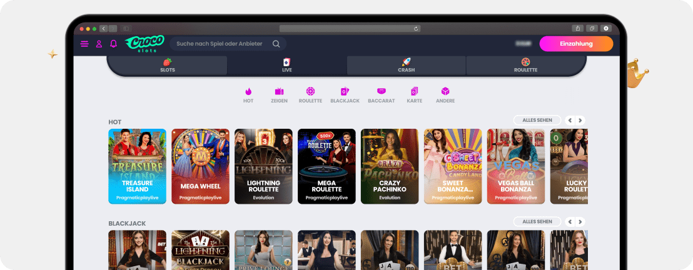Switch to the Slots tab
This screenshot has width=693, height=270.
167,66
